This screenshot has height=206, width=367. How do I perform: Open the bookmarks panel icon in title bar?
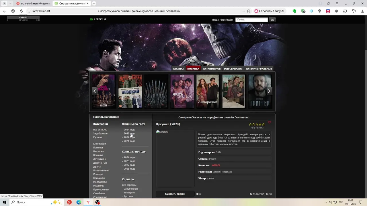(329, 3)
